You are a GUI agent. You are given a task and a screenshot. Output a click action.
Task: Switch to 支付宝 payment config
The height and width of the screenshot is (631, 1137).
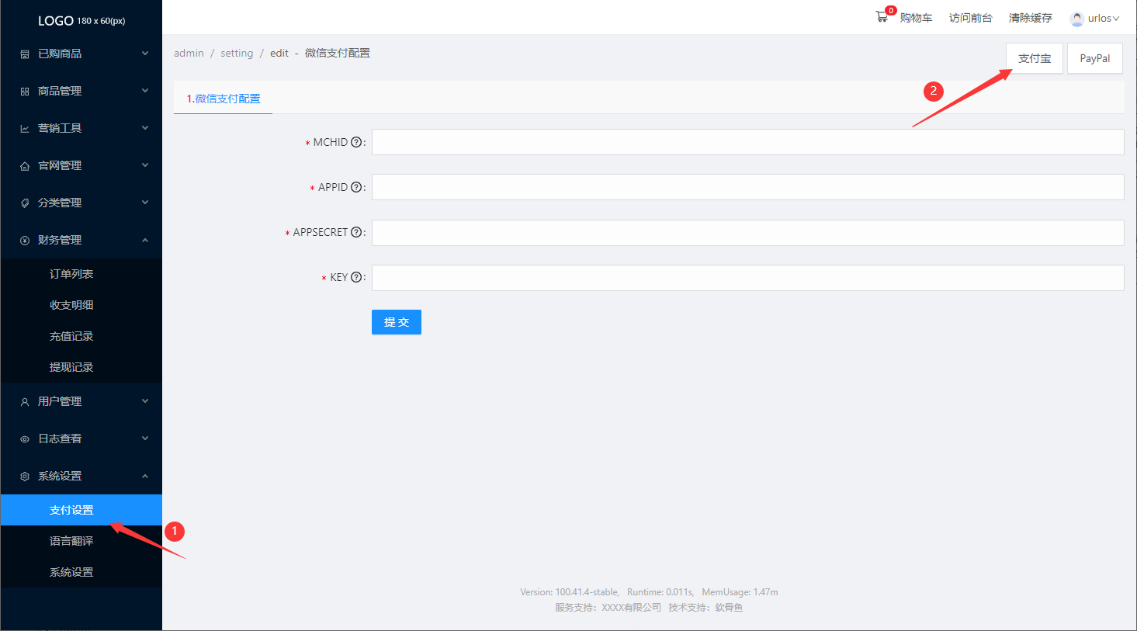tap(1035, 58)
